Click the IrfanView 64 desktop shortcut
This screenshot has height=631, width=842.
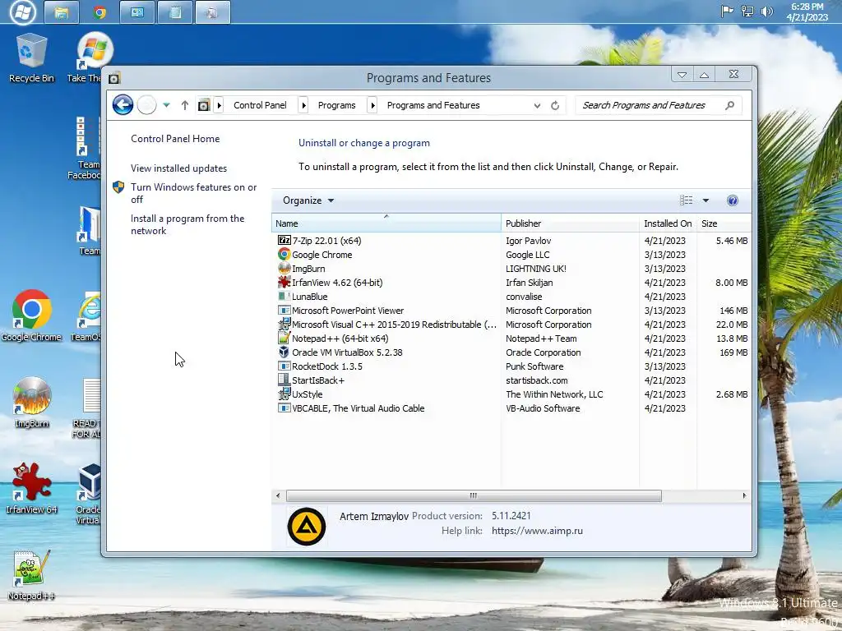[x=31, y=488]
